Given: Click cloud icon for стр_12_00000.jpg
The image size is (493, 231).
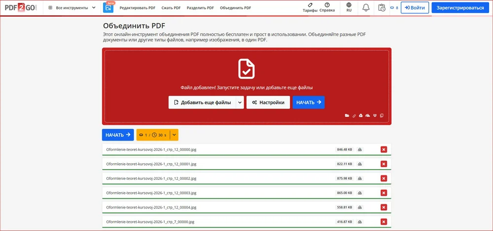Looking at the screenshot, I should click(360, 149).
